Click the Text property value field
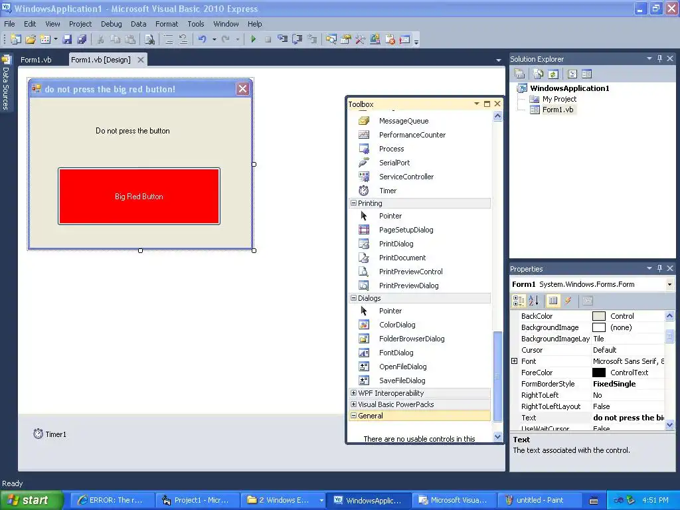680x510 pixels. [x=628, y=418]
